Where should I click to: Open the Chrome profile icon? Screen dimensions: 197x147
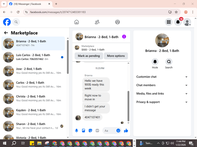(186, 12)
